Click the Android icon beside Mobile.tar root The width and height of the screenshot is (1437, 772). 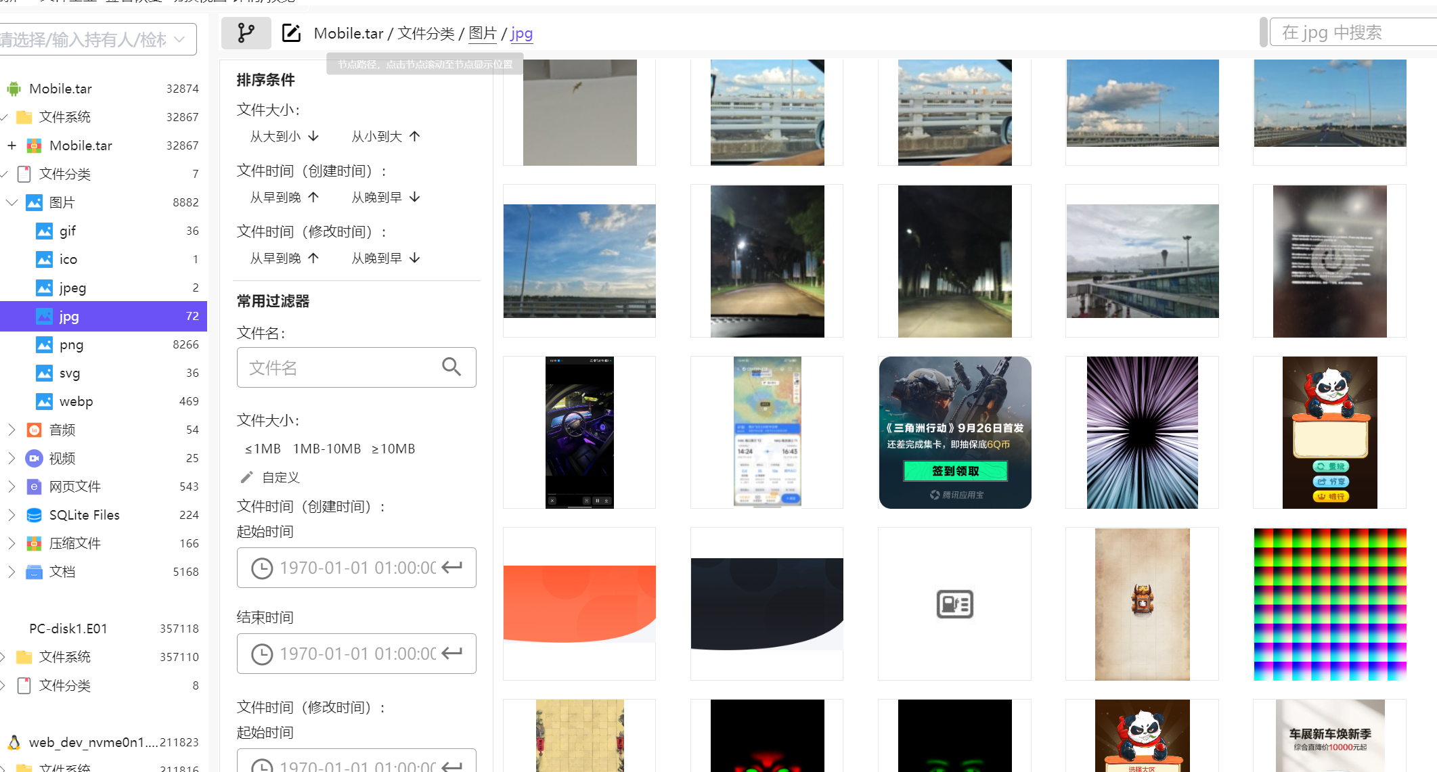tap(14, 89)
